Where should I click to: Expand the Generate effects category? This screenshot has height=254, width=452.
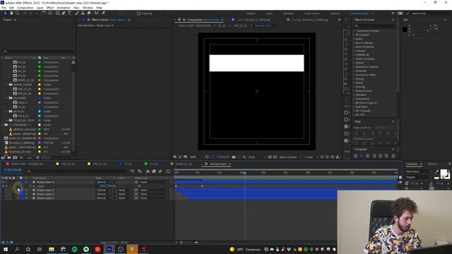click(x=354, y=71)
